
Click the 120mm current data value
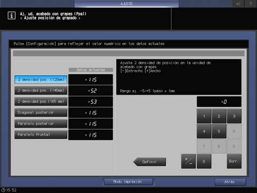click(90, 80)
